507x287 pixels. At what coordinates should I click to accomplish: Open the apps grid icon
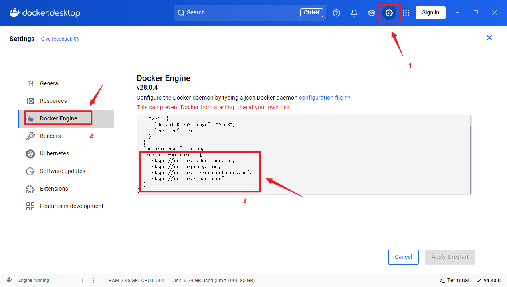coord(406,13)
